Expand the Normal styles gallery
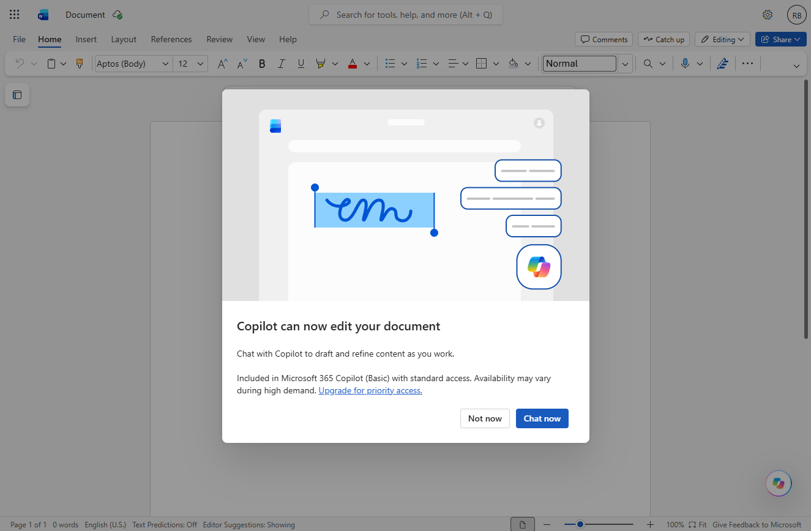The height and width of the screenshot is (531, 811). pos(625,64)
